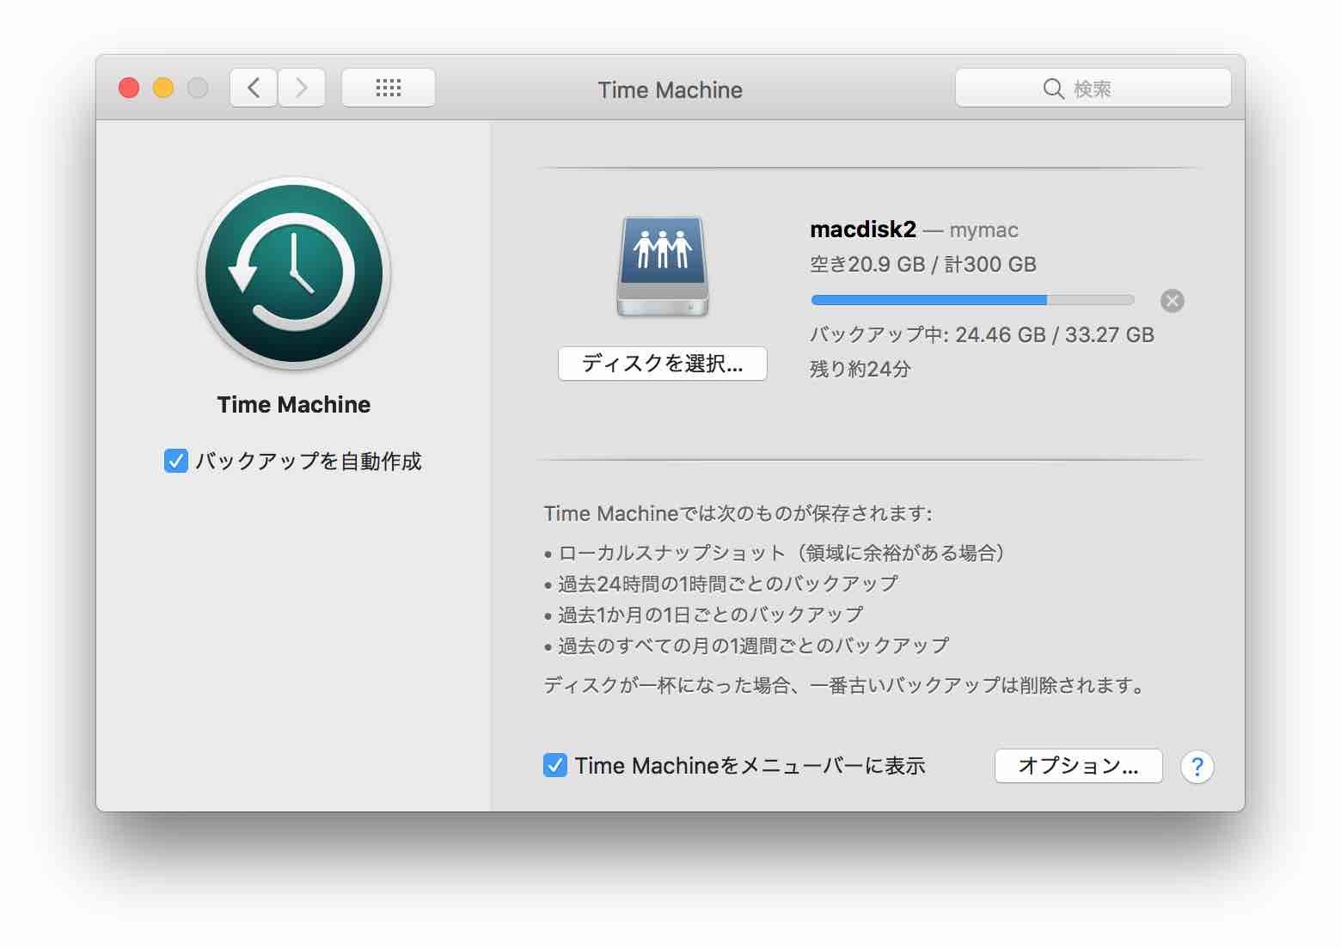1341x949 pixels.
Task: Click the ディスクを選択... button
Action: click(662, 364)
